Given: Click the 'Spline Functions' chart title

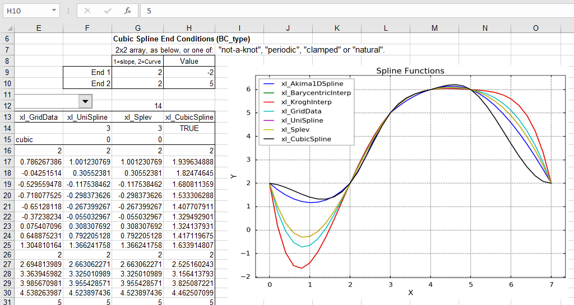Looking at the screenshot, I should (x=410, y=71).
